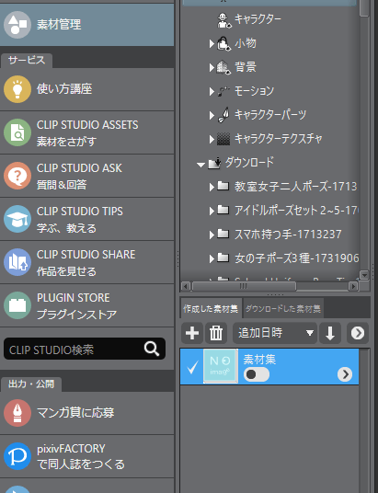Open the 追加日時 sort dropdown

(x=275, y=333)
